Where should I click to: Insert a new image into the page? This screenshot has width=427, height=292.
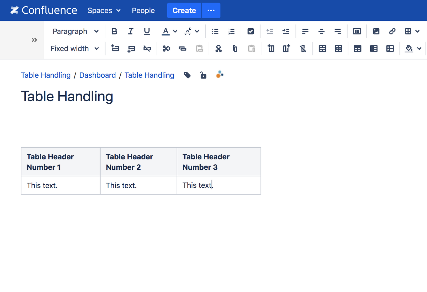pos(376,31)
